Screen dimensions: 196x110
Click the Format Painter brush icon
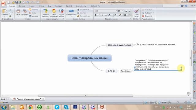click(10, 16)
